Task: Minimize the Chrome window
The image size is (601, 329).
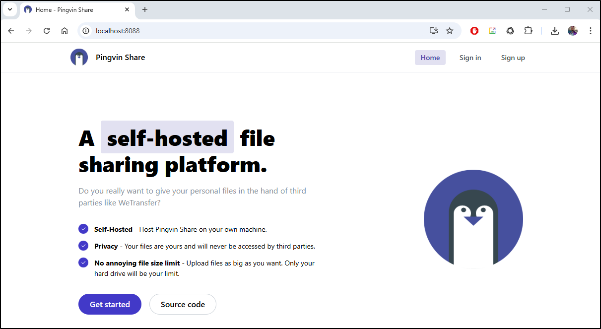Action: (x=544, y=9)
